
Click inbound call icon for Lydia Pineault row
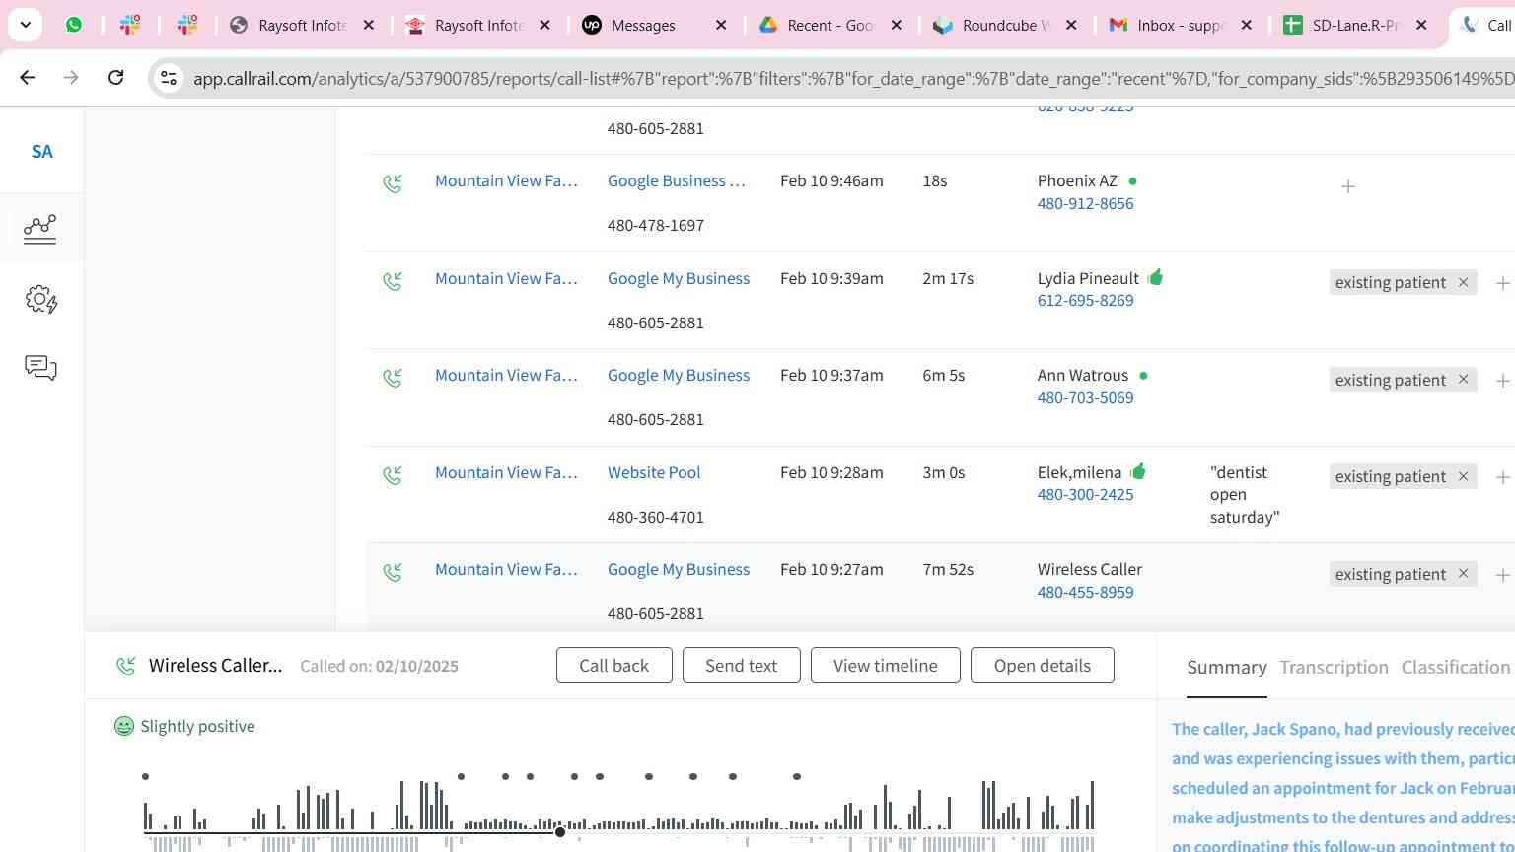pos(393,281)
